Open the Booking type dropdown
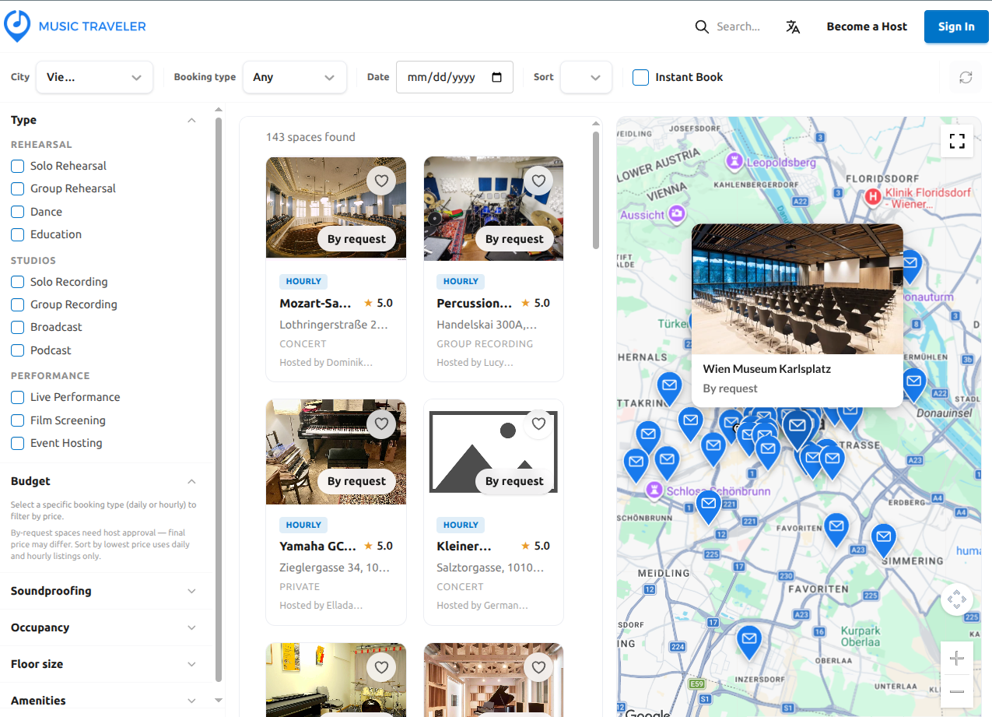The height and width of the screenshot is (717, 992). point(294,77)
